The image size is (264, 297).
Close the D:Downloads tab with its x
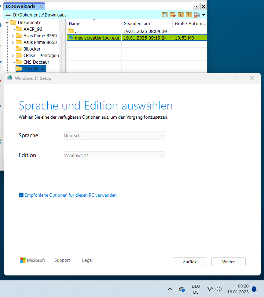(x=41, y=7)
